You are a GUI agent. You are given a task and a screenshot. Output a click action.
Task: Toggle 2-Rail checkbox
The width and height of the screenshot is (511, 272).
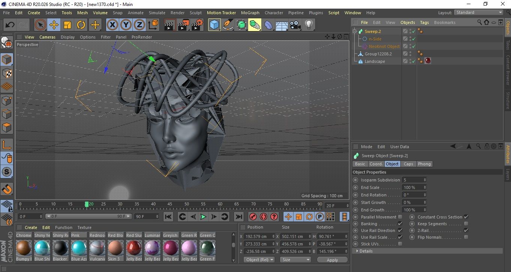coord(466,230)
